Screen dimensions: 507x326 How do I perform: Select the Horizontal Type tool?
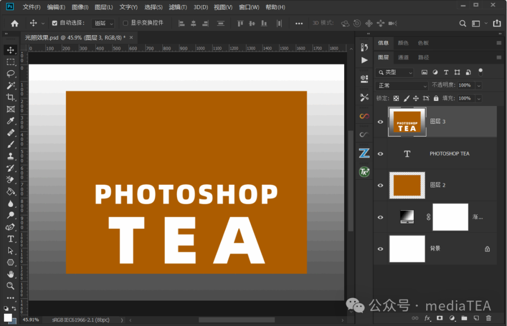click(11, 239)
